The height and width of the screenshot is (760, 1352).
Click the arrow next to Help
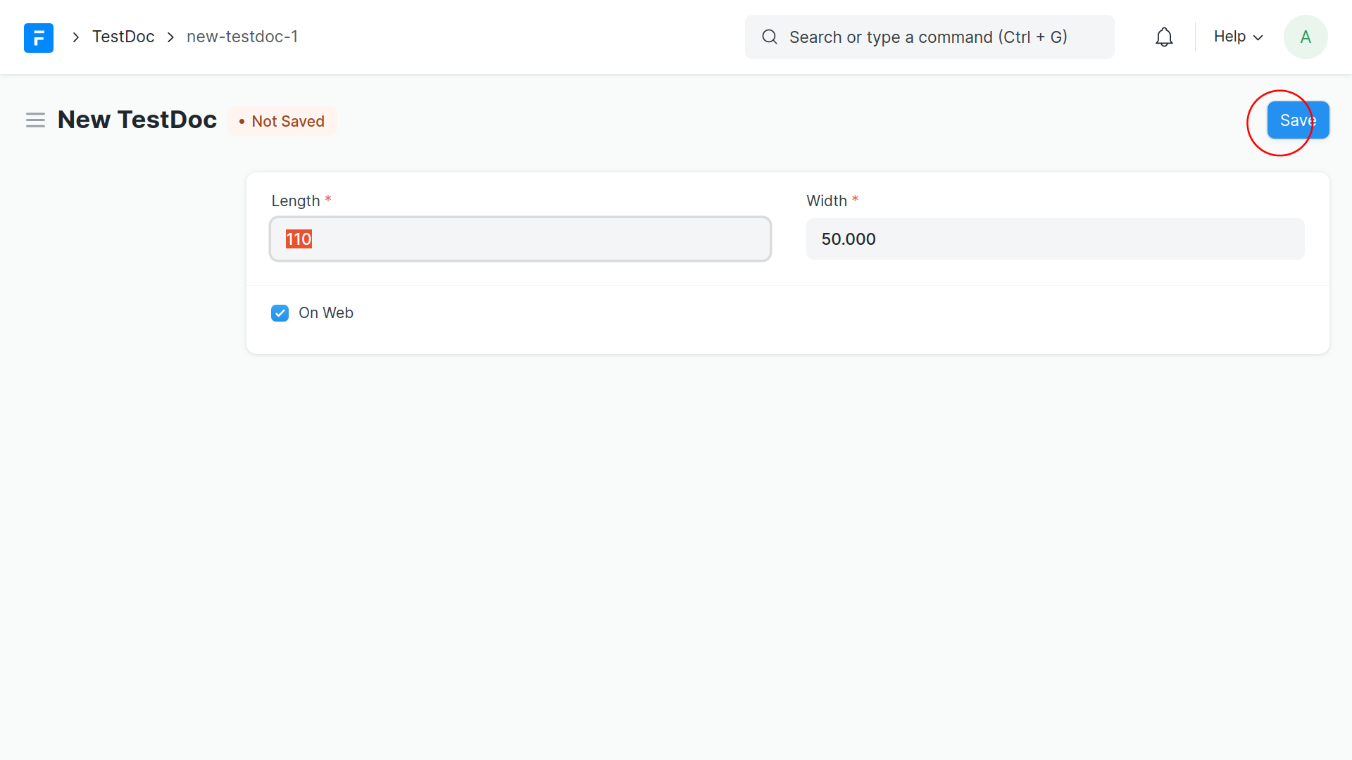coord(1258,38)
